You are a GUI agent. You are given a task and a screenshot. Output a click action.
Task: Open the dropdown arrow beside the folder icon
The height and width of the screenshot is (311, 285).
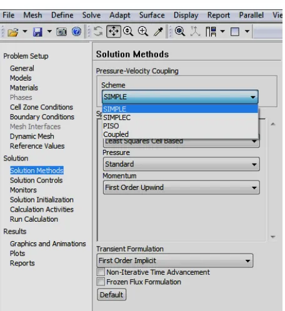point(25,31)
